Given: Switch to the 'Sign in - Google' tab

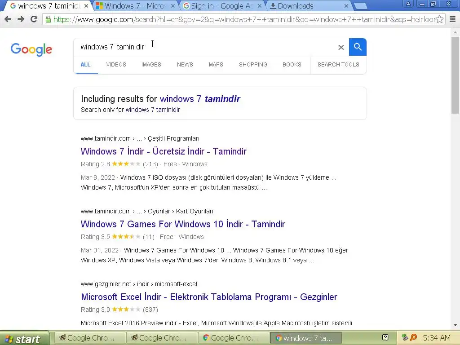Looking at the screenshot, I should [x=221, y=6].
